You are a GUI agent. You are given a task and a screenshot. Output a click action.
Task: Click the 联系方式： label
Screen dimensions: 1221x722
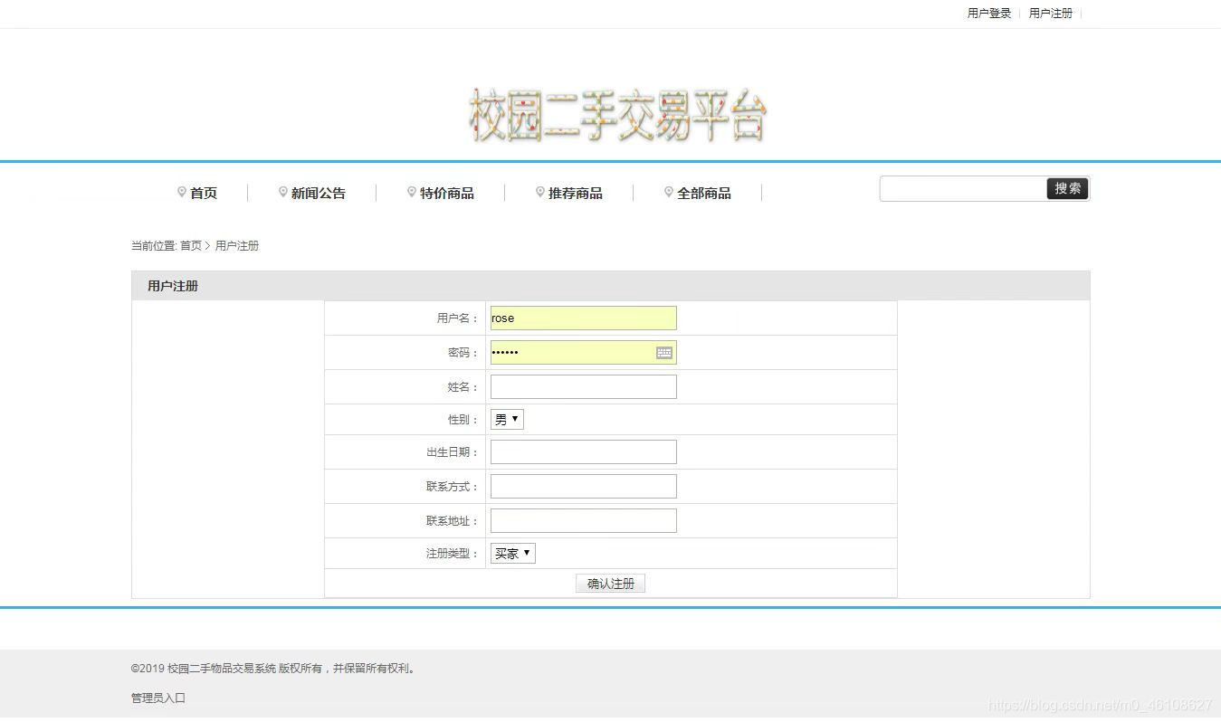[x=453, y=487]
